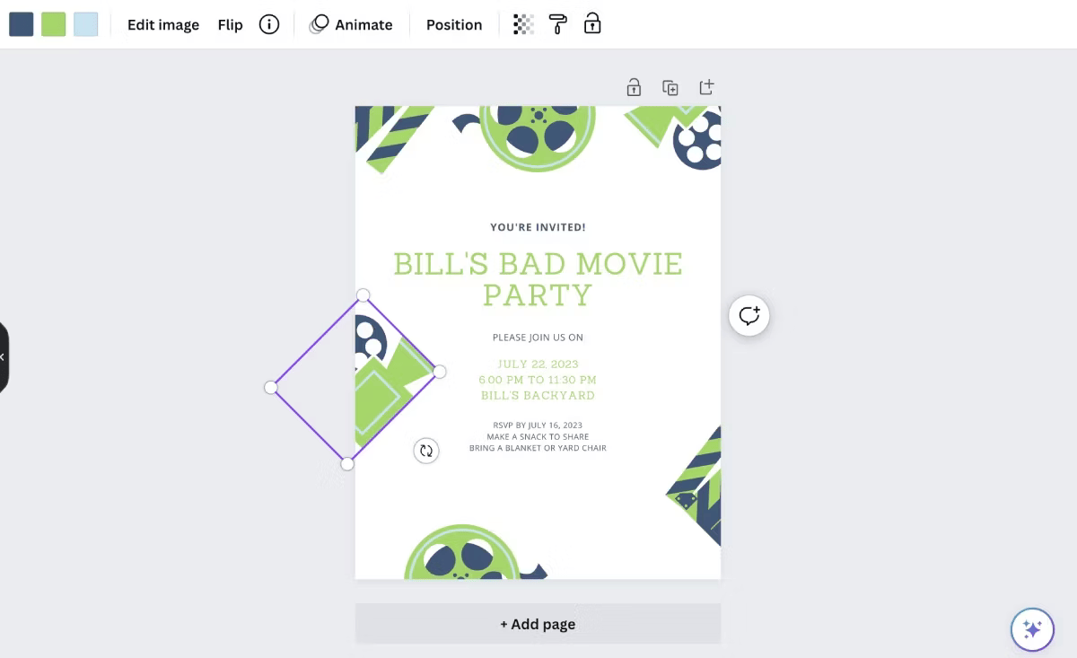Viewport: 1077px width, 658px height.
Task: Click the rotate handle below the selected element
Action: pos(426,450)
